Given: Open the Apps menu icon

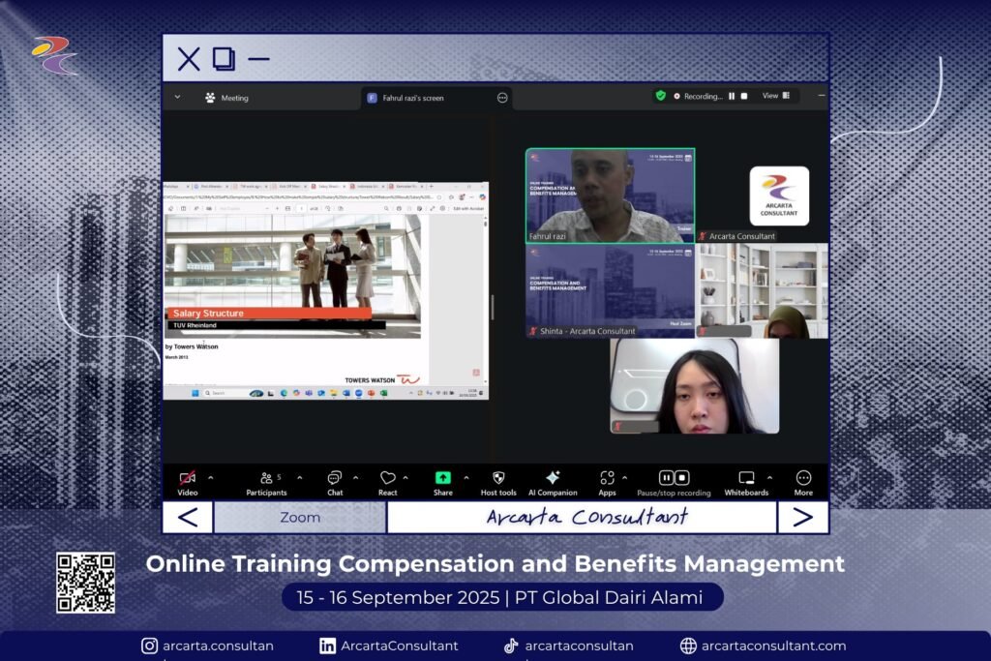Looking at the screenshot, I should (607, 479).
